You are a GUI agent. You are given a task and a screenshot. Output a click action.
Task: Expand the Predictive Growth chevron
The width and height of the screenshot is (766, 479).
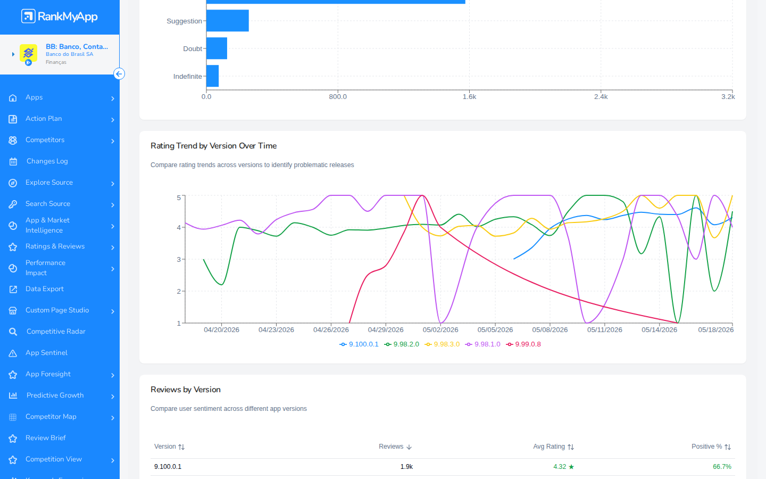pyautogui.click(x=113, y=397)
